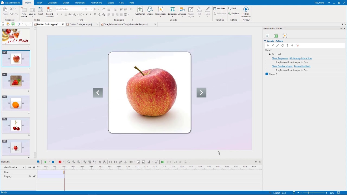Click the Equation pi icon in ribbon

coord(172,10)
